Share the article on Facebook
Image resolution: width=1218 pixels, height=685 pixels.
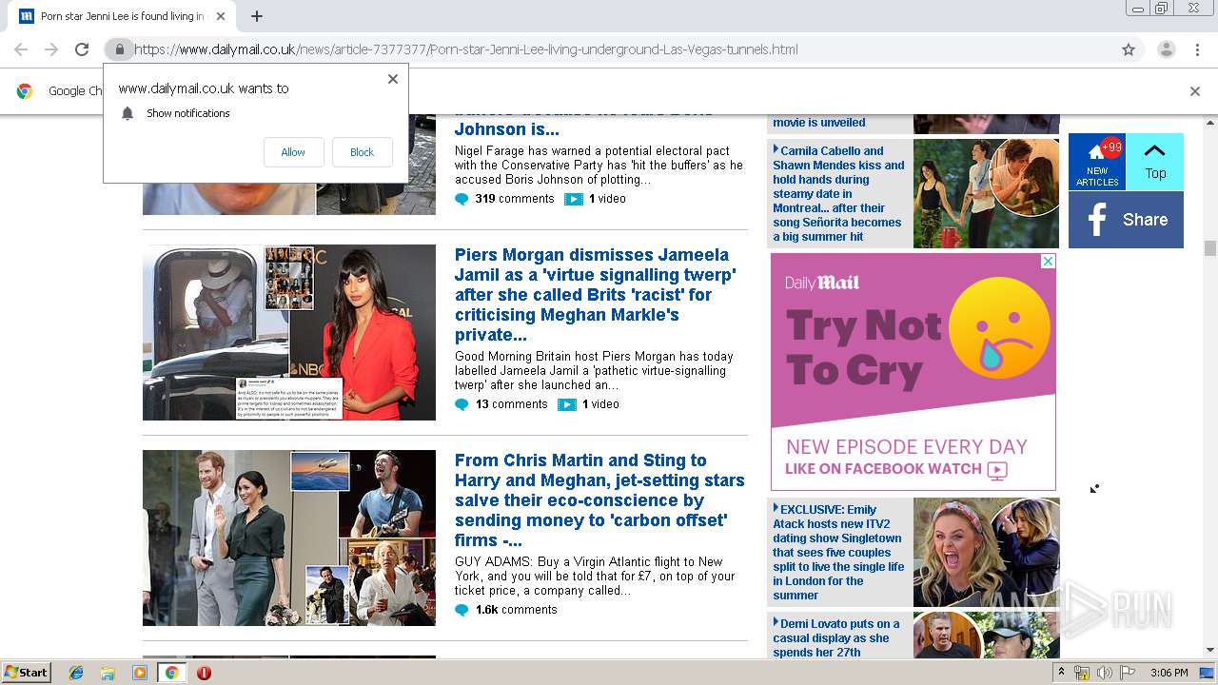click(x=1126, y=220)
